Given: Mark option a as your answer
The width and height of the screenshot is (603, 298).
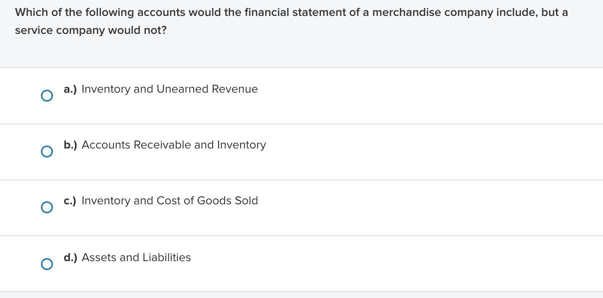Looking at the screenshot, I should point(47,95).
